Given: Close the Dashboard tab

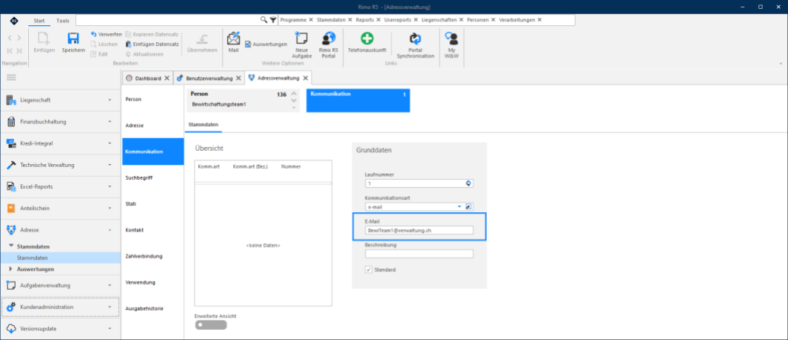Looking at the screenshot, I should tap(166, 78).
